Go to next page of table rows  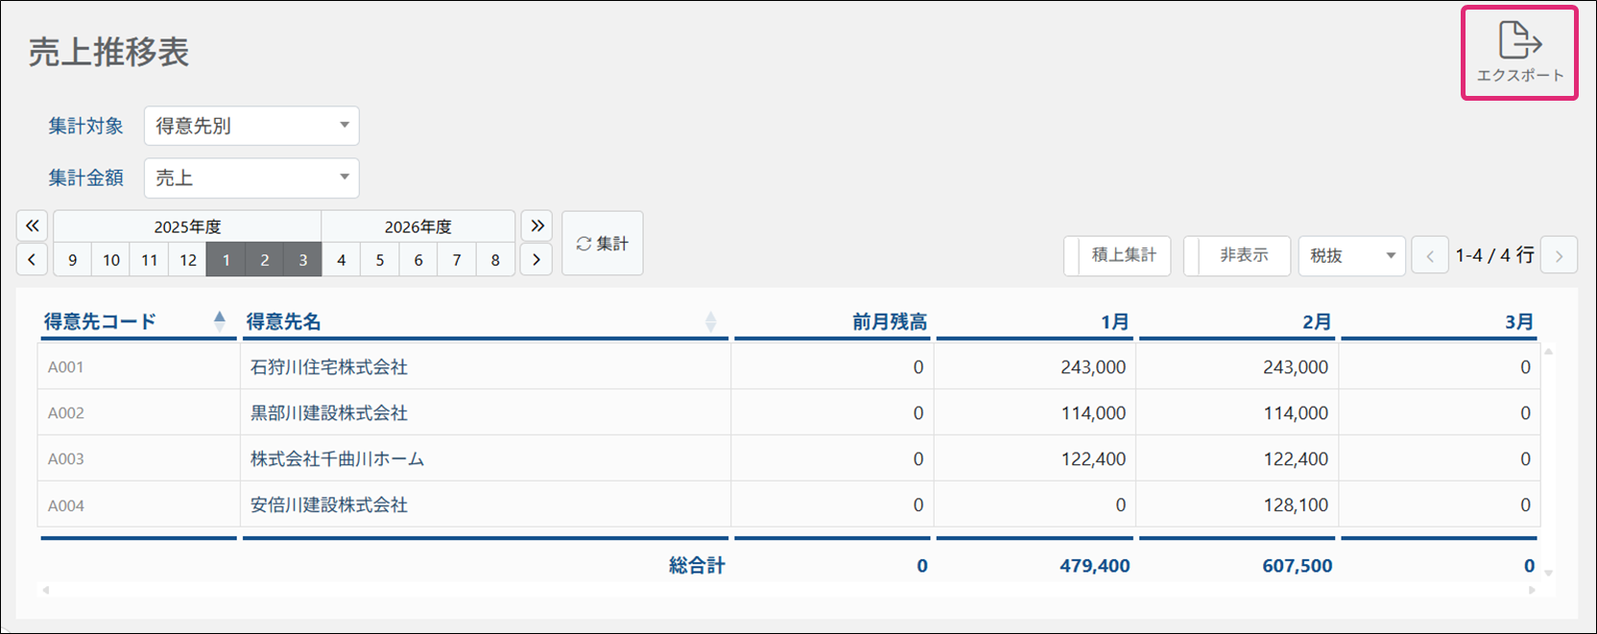point(1559,256)
